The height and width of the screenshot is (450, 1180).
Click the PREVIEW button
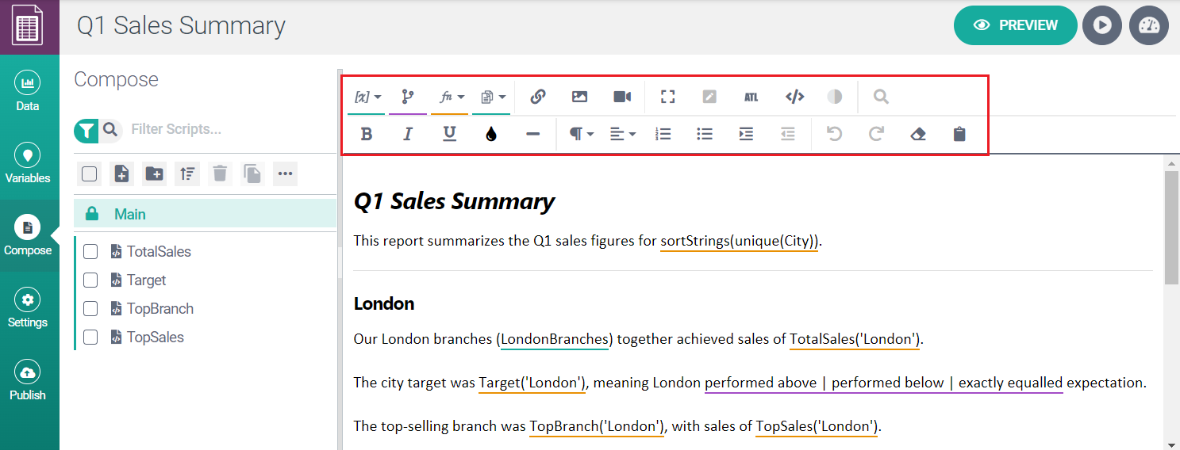1015,25
